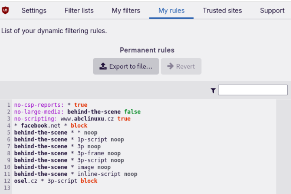Click the uBlock Origin shield logo
Screen dimensions: 291x194
tap(5, 10)
